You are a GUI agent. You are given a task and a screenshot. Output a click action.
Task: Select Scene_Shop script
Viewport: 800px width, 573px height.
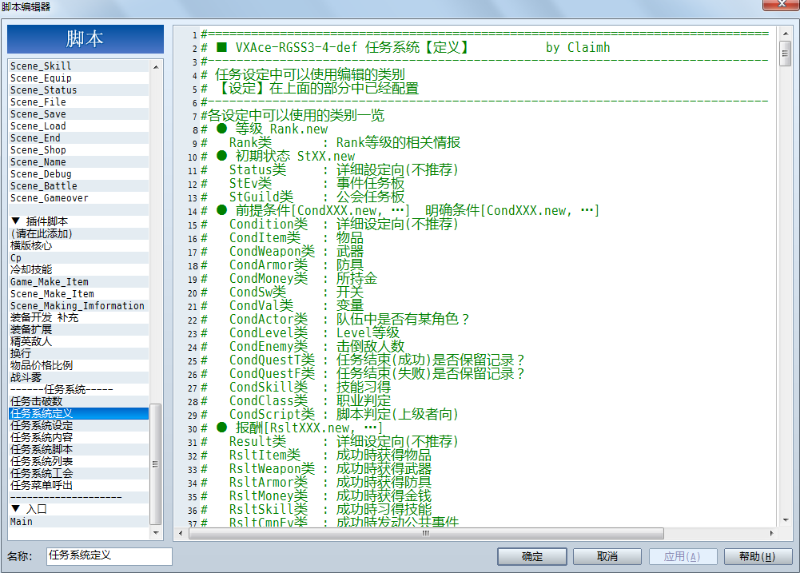pyautogui.click(x=79, y=150)
